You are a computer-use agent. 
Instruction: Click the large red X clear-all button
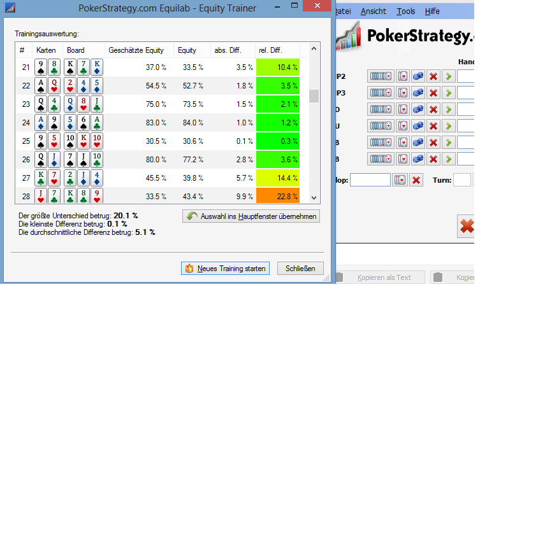(x=466, y=226)
